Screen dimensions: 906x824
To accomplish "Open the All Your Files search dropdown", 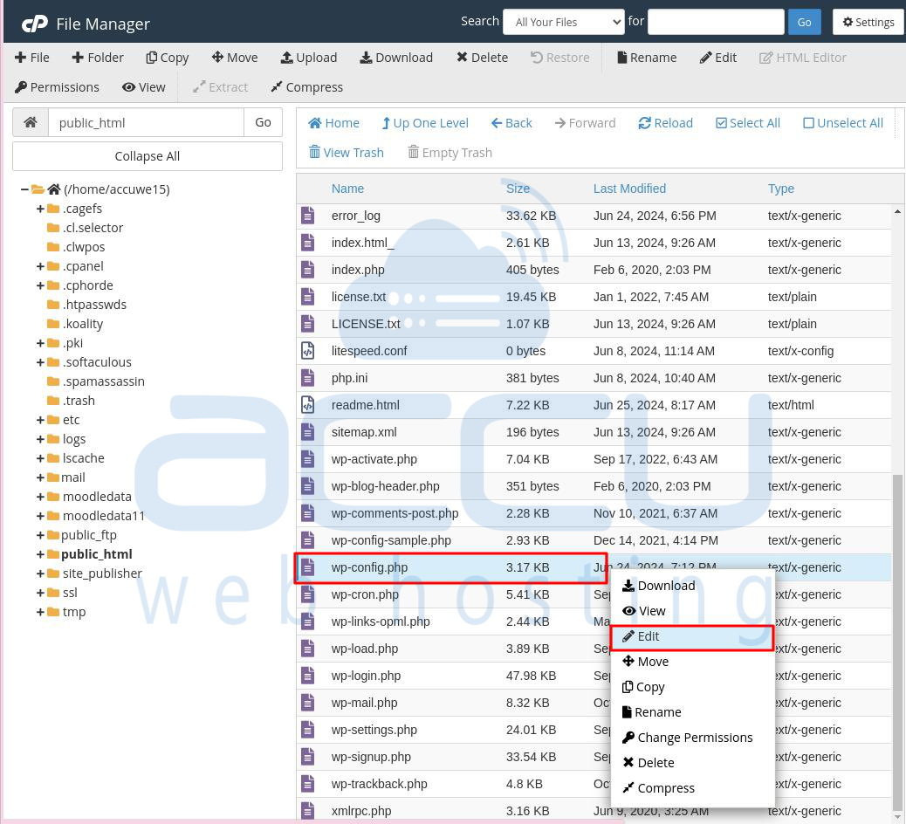I will [x=563, y=22].
